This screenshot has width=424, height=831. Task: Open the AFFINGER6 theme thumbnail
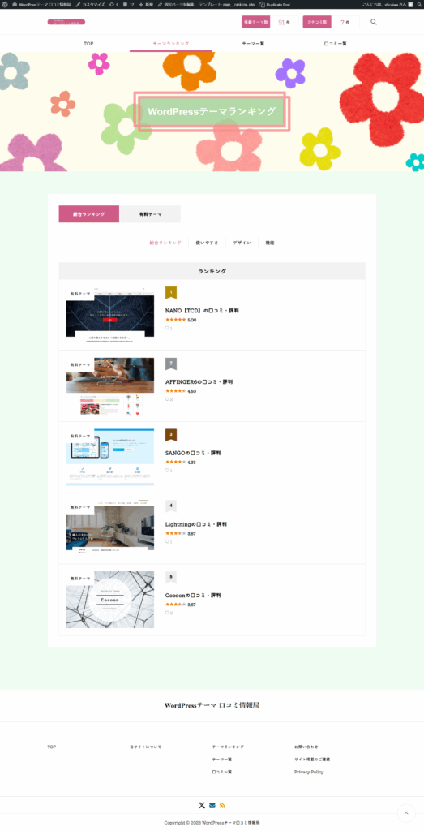110,385
